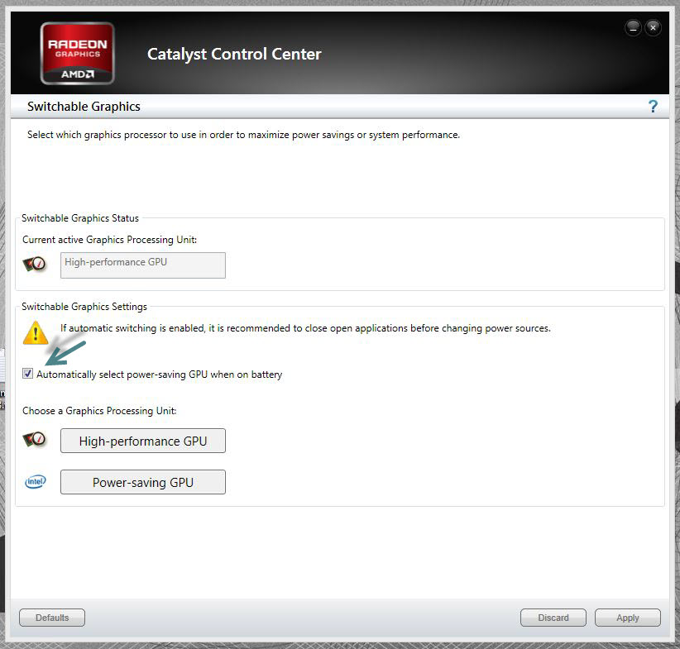Click the Switchable Graphics header
680x649 pixels.
[x=84, y=106]
